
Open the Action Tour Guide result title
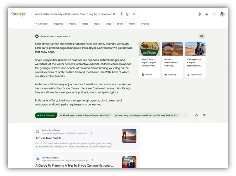48,138
